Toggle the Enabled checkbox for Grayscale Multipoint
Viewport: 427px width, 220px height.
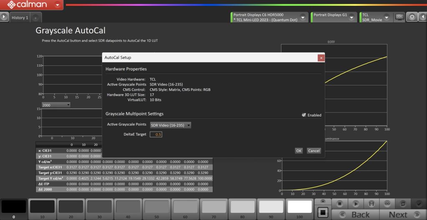pyautogui.click(x=304, y=115)
